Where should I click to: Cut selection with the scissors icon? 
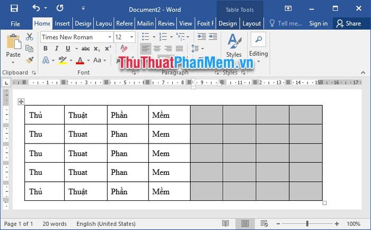point(29,37)
